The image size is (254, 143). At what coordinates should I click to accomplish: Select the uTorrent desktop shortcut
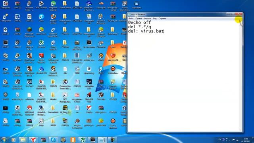(41, 44)
